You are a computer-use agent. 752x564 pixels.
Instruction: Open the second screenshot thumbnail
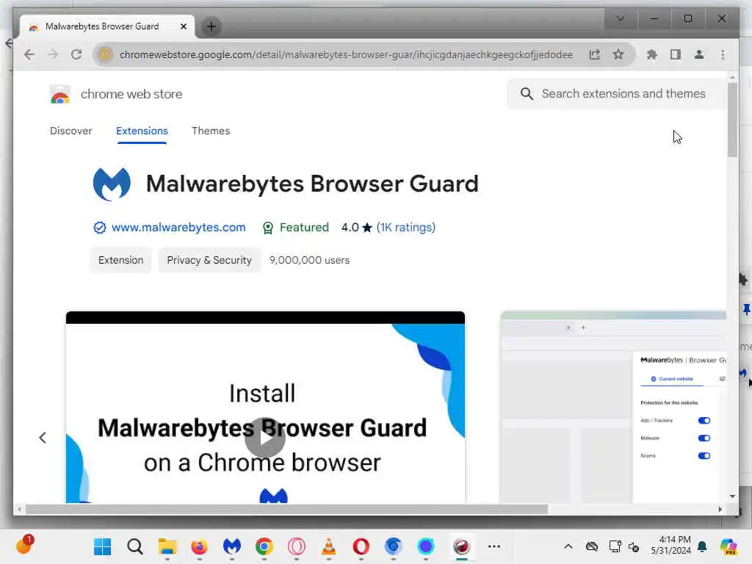(613, 407)
